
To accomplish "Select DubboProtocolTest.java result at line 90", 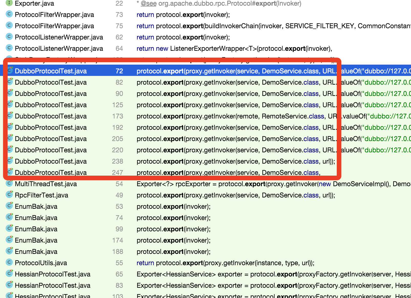I will coord(206,94).
